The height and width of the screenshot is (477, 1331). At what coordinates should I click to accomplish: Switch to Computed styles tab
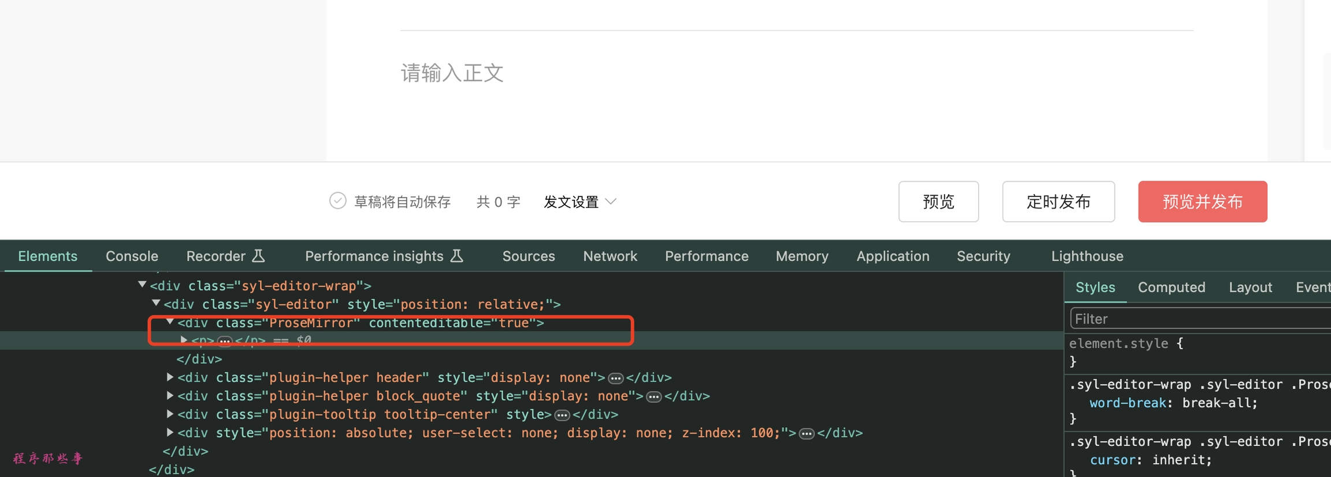(x=1171, y=287)
